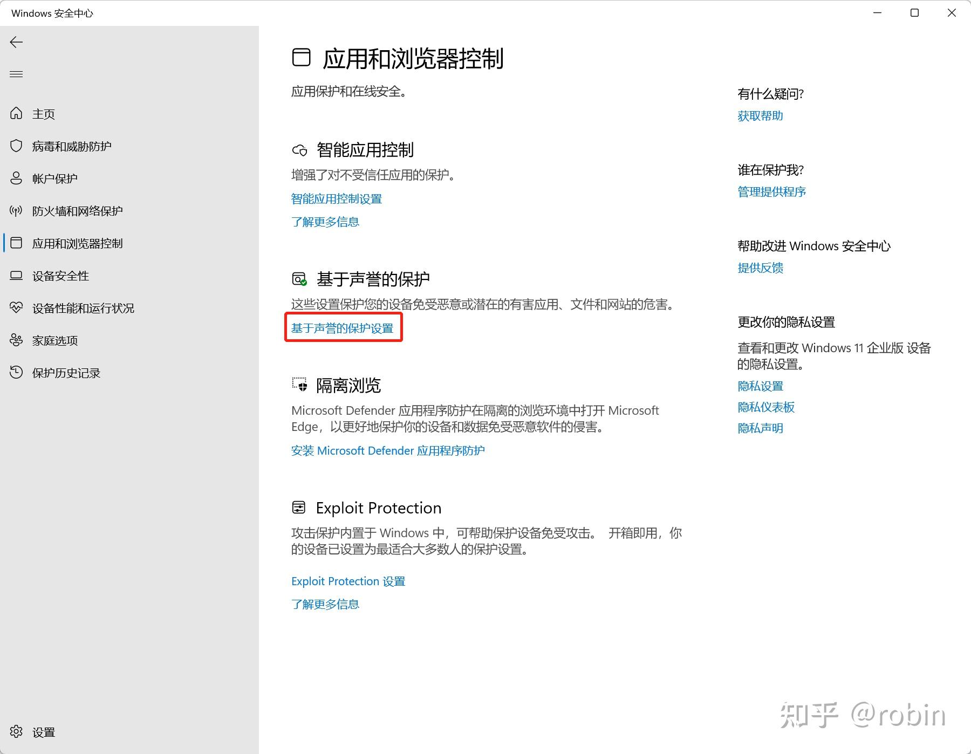Click the 隔离浏览 heading
Screen dimensions: 971x754
click(348, 385)
